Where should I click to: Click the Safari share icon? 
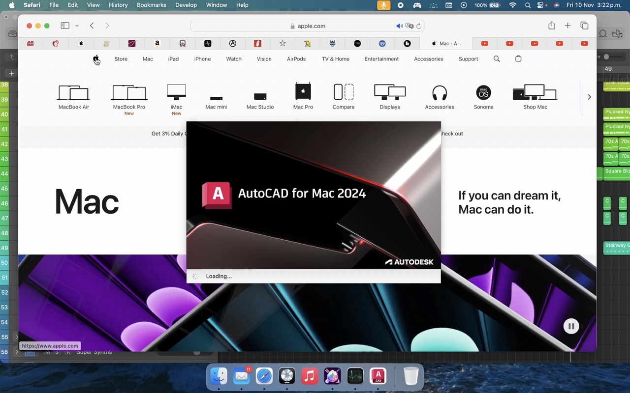(551, 26)
